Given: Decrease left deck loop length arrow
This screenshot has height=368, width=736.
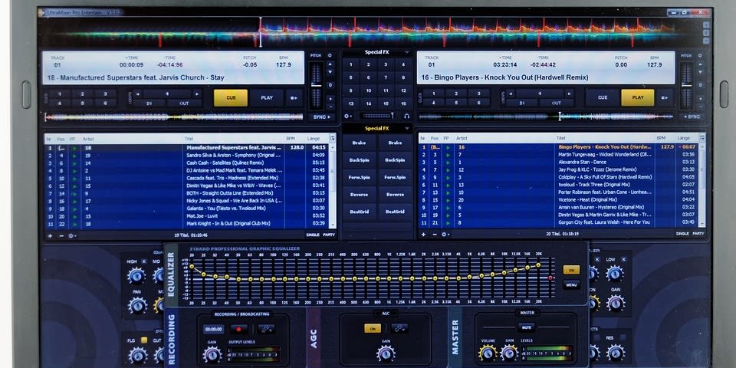Looking at the screenshot, I should (x=137, y=94).
